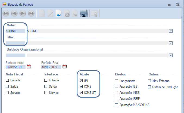Go to the last record
This screenshot has height=113, width=184.
point(31,14)
